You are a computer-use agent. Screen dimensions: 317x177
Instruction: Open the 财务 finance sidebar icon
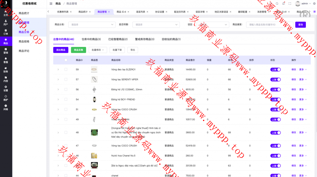pyautogui.click(x=6, y=70)
